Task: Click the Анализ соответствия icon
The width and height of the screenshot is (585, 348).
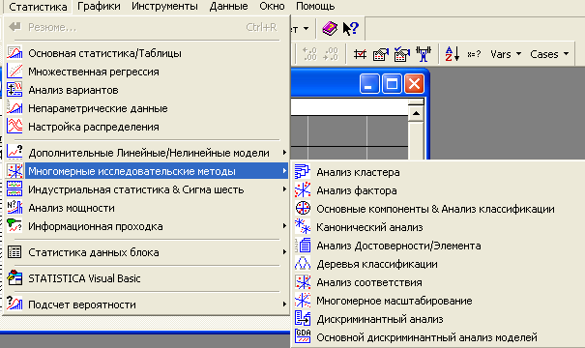Action: pyautogui.click(x=303, y=281)
